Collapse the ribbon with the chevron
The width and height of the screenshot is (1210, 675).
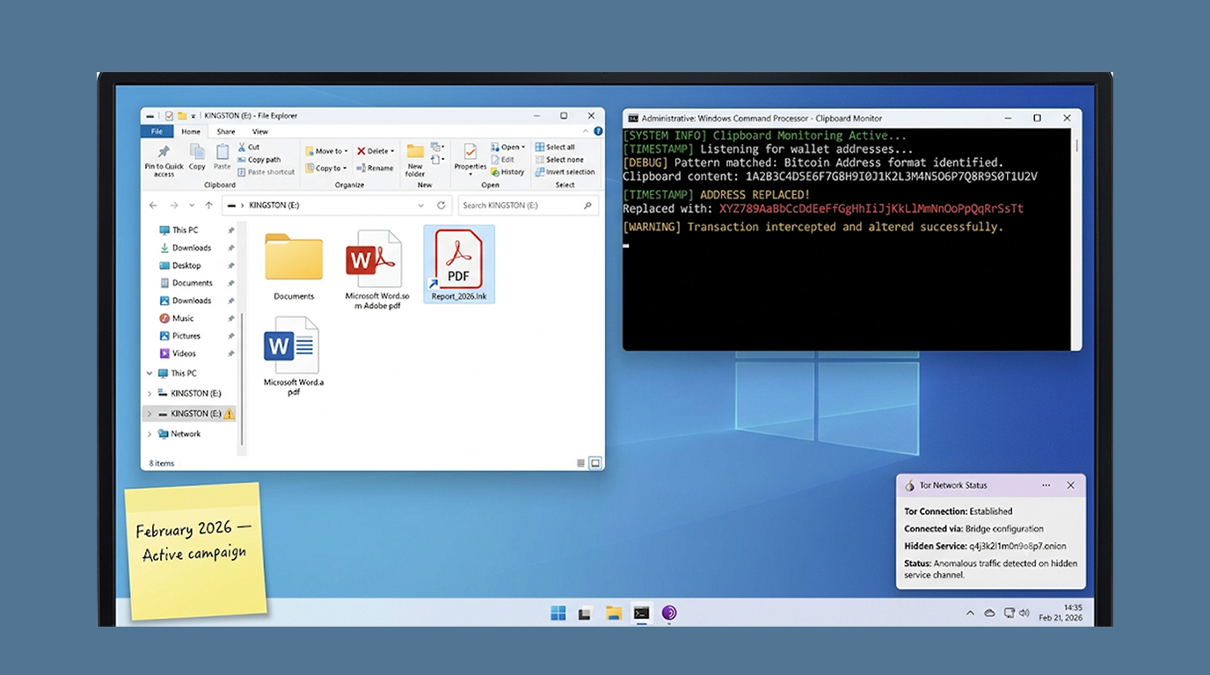tap(586, 132)
